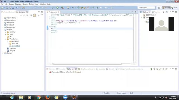The height and width of the screenshot is (100, 179).
Task: Expand the JavaScript project
Action: point(3,25)
